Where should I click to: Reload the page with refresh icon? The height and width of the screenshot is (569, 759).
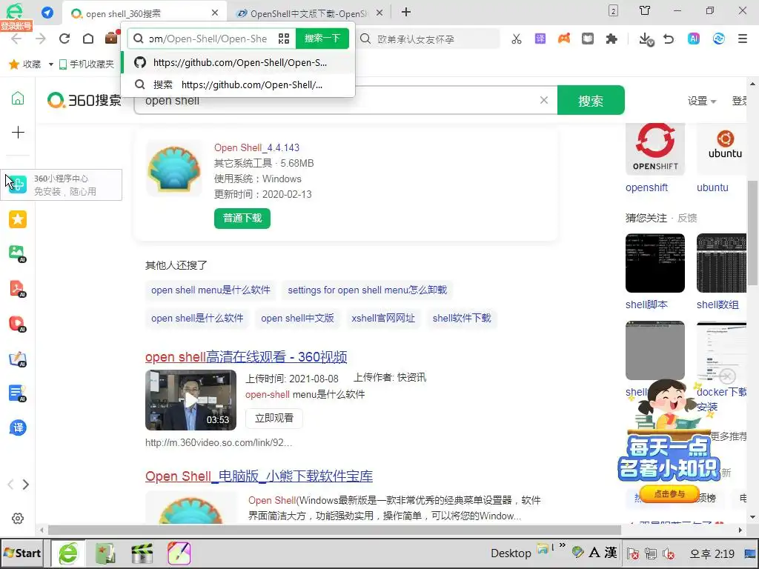[64, 39]
